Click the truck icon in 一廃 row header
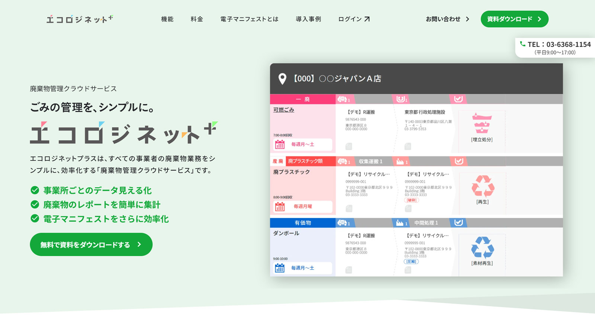 [342, 99]
